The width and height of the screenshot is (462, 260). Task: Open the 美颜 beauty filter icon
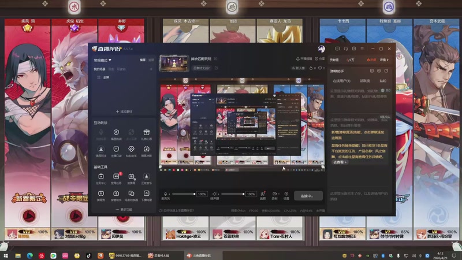[263, 194]
